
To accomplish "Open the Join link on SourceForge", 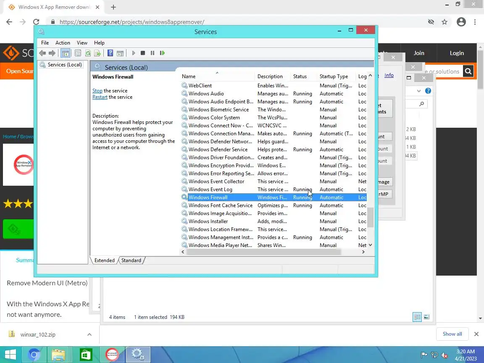I will coord(419,53).
